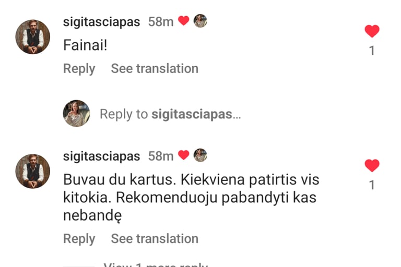The image size is (401, 267).
Task: Open profile picture beside "Fainai!" comment
Action: point(33,37)
